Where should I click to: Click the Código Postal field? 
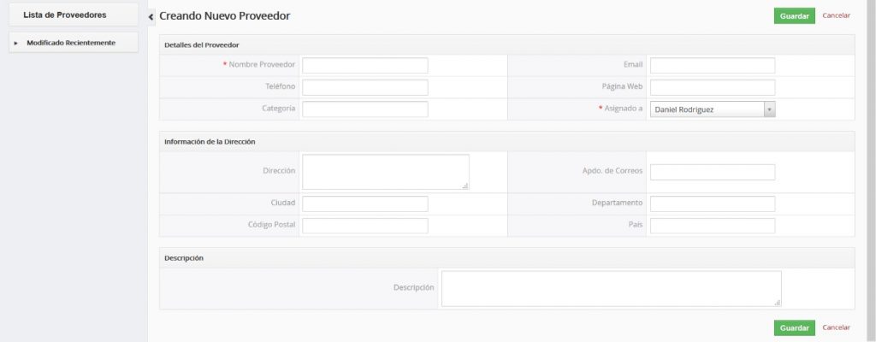pos(365,226)
